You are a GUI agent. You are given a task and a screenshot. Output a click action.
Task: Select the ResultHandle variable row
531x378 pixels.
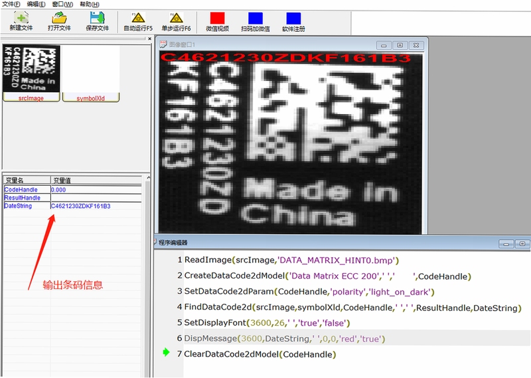pyautogui.click(x=72, y=198)
